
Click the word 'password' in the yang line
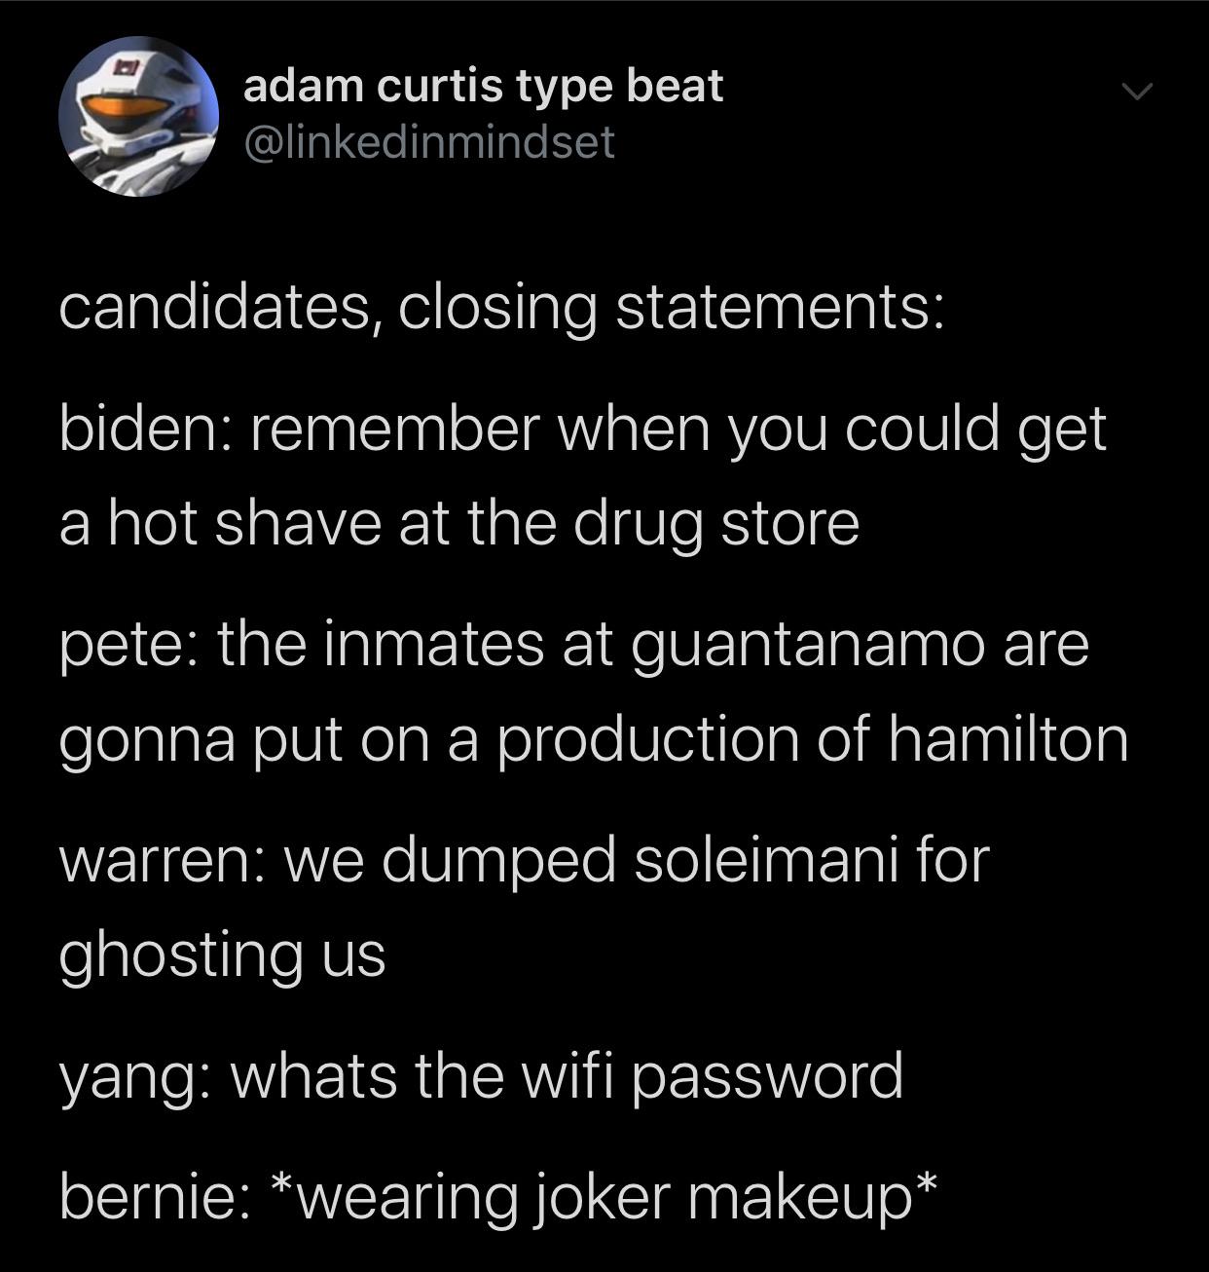(767, 1076)
